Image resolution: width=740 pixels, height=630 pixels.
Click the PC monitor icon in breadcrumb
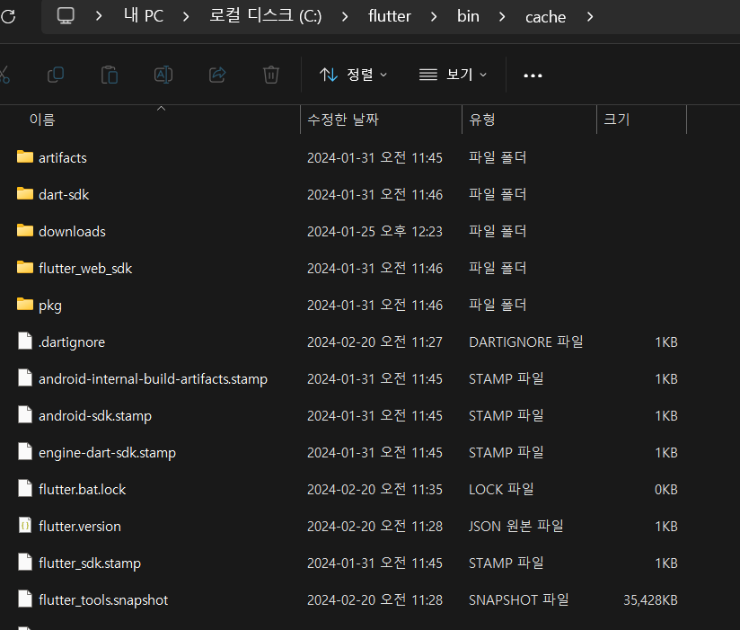(x=66, y=16)
